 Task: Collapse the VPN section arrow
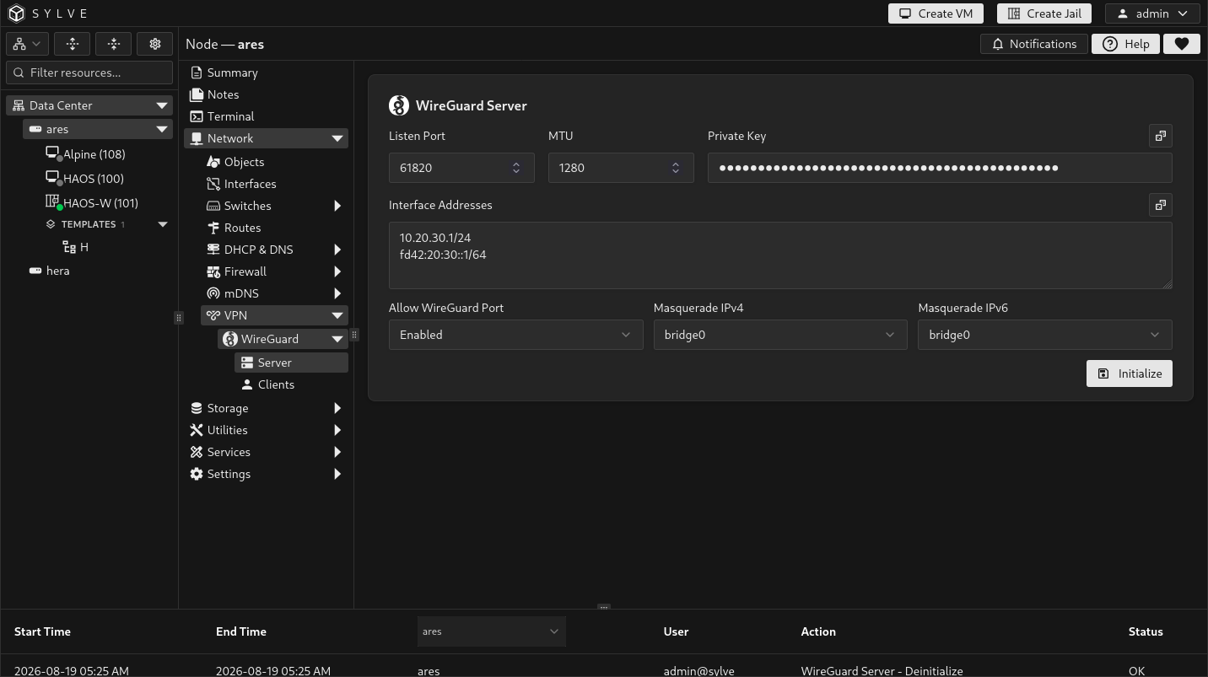pos(337,315)
